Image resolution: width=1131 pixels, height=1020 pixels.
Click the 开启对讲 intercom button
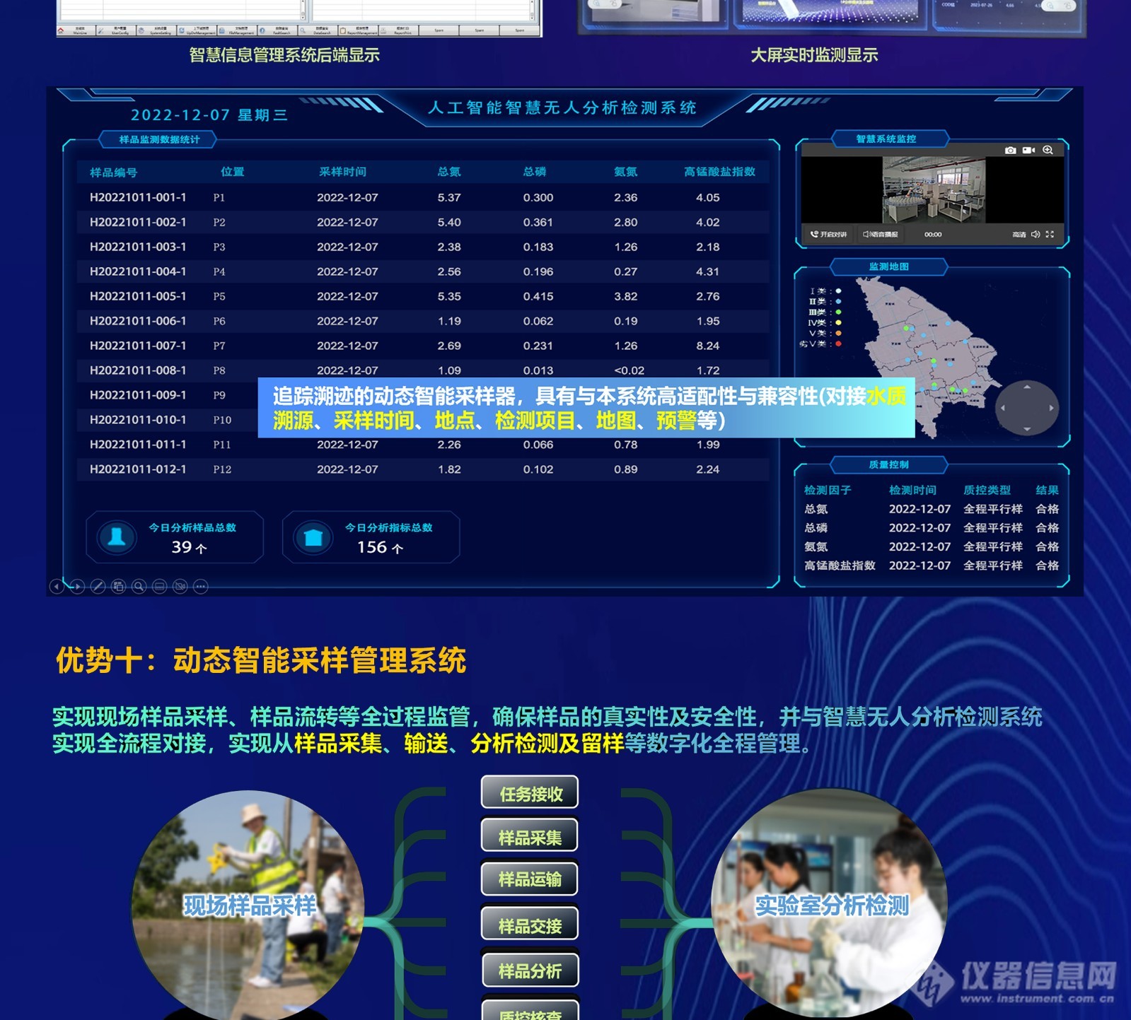pos(828,234)
